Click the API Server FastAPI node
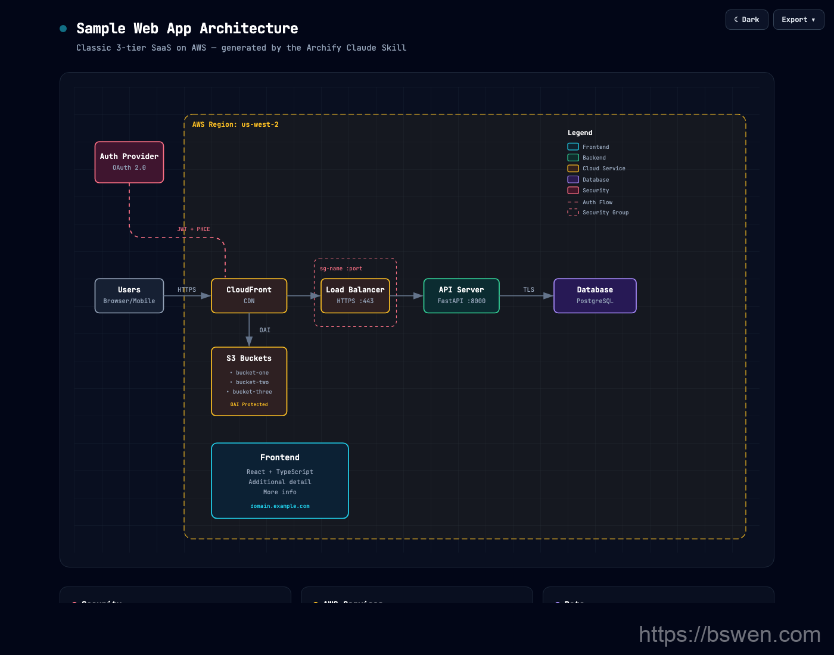 [x=461, y=295]
